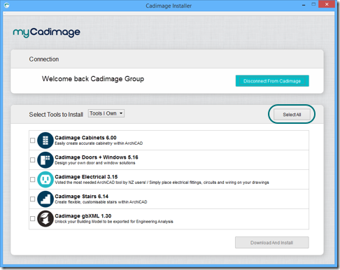Enable the Cadimage Electrical 3.15 checkbox

pos(33,180)
